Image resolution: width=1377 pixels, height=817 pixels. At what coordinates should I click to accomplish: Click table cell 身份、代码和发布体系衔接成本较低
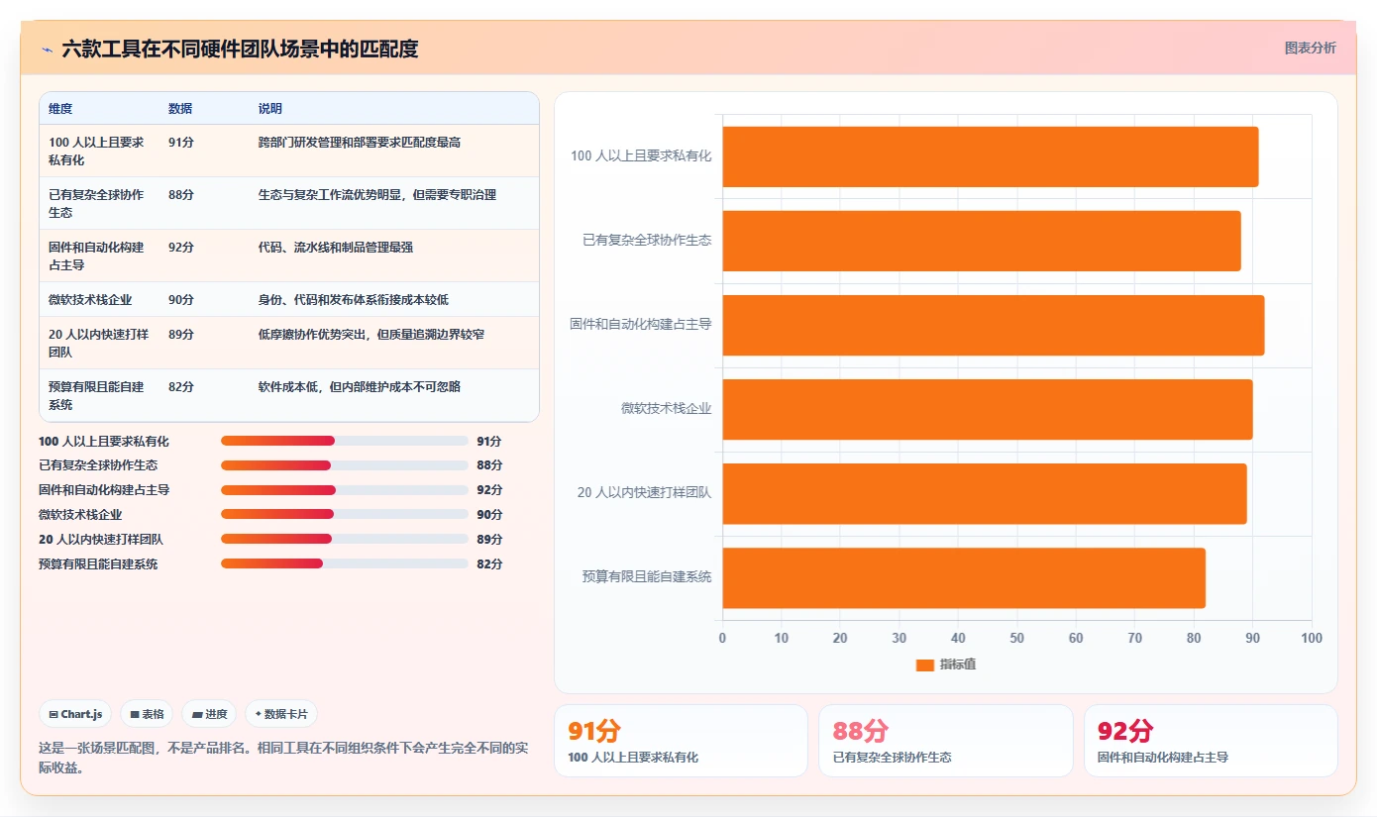point(354,300)
